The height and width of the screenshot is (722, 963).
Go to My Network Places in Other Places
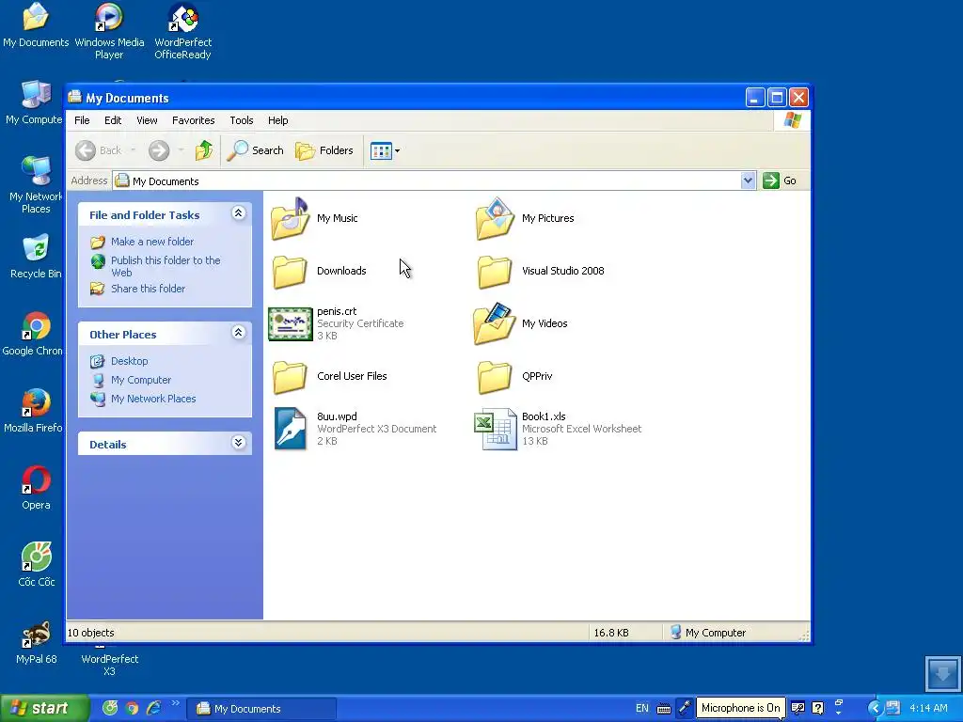point(153,399)
